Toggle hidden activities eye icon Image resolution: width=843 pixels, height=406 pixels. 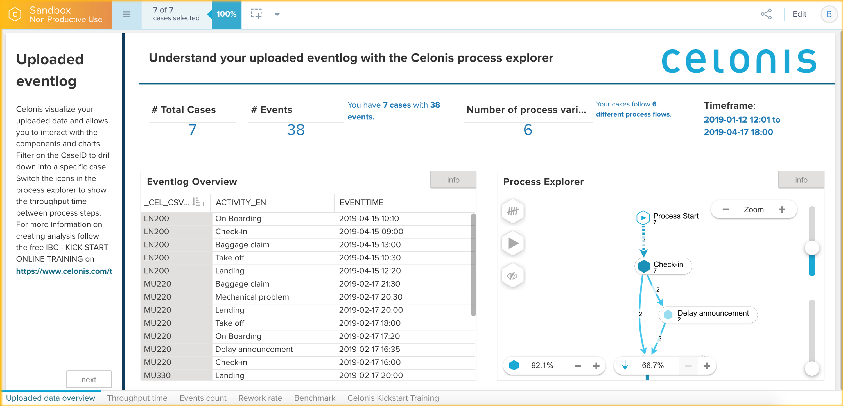click(x=513, y=276)
